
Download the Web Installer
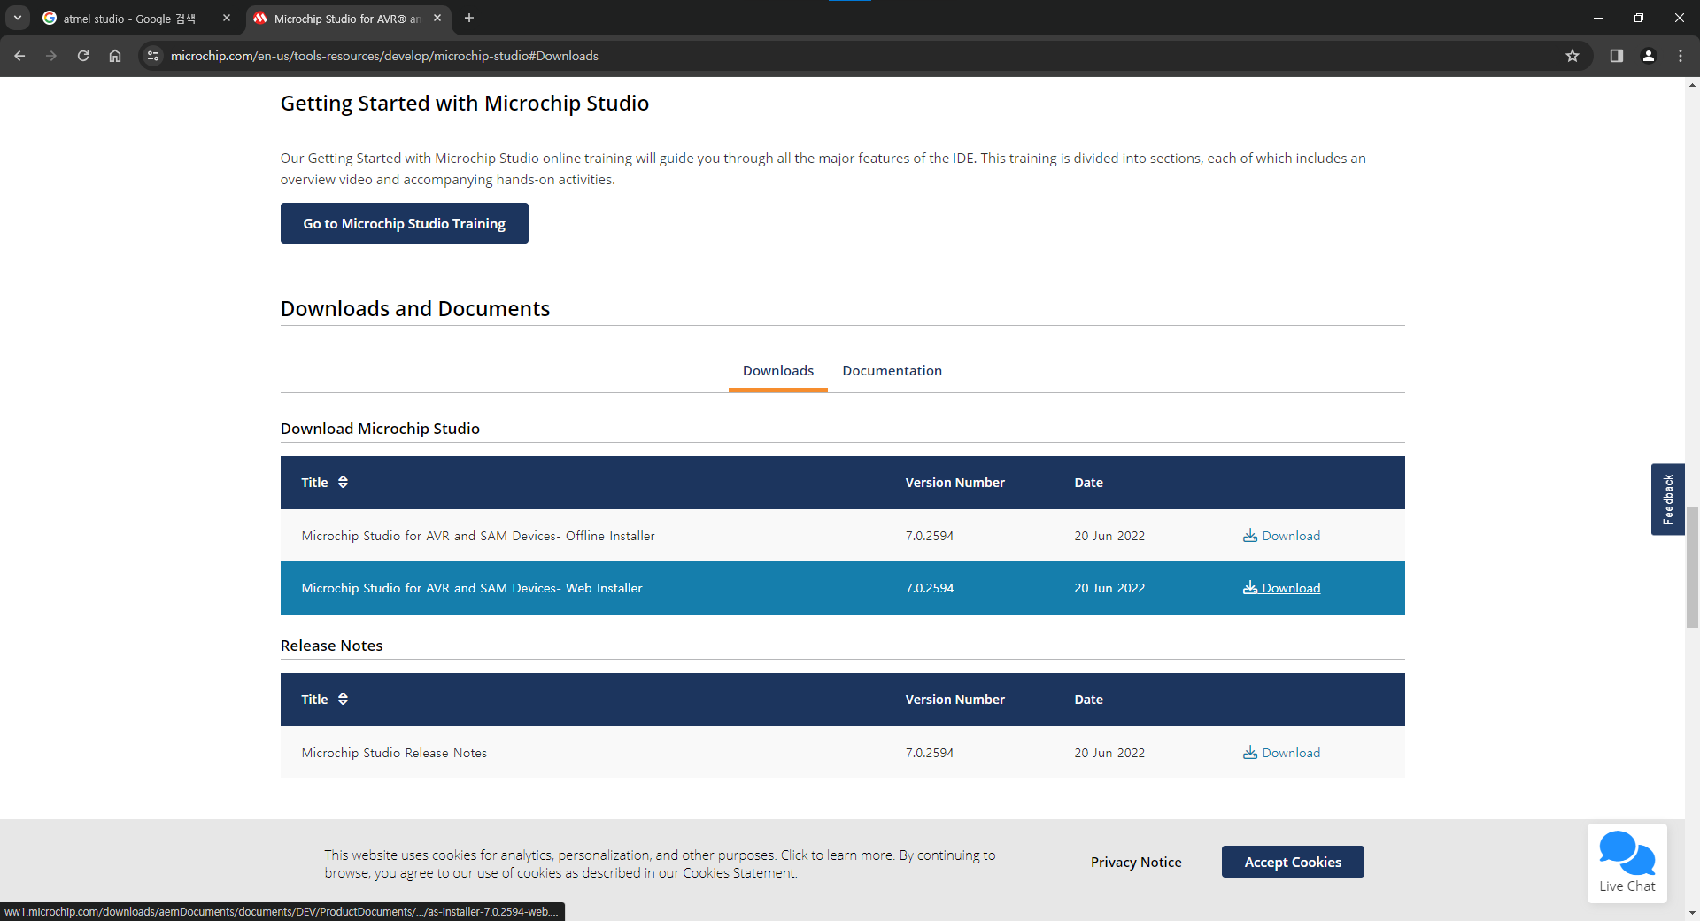pyautogui.click(x=1281, y=588)
